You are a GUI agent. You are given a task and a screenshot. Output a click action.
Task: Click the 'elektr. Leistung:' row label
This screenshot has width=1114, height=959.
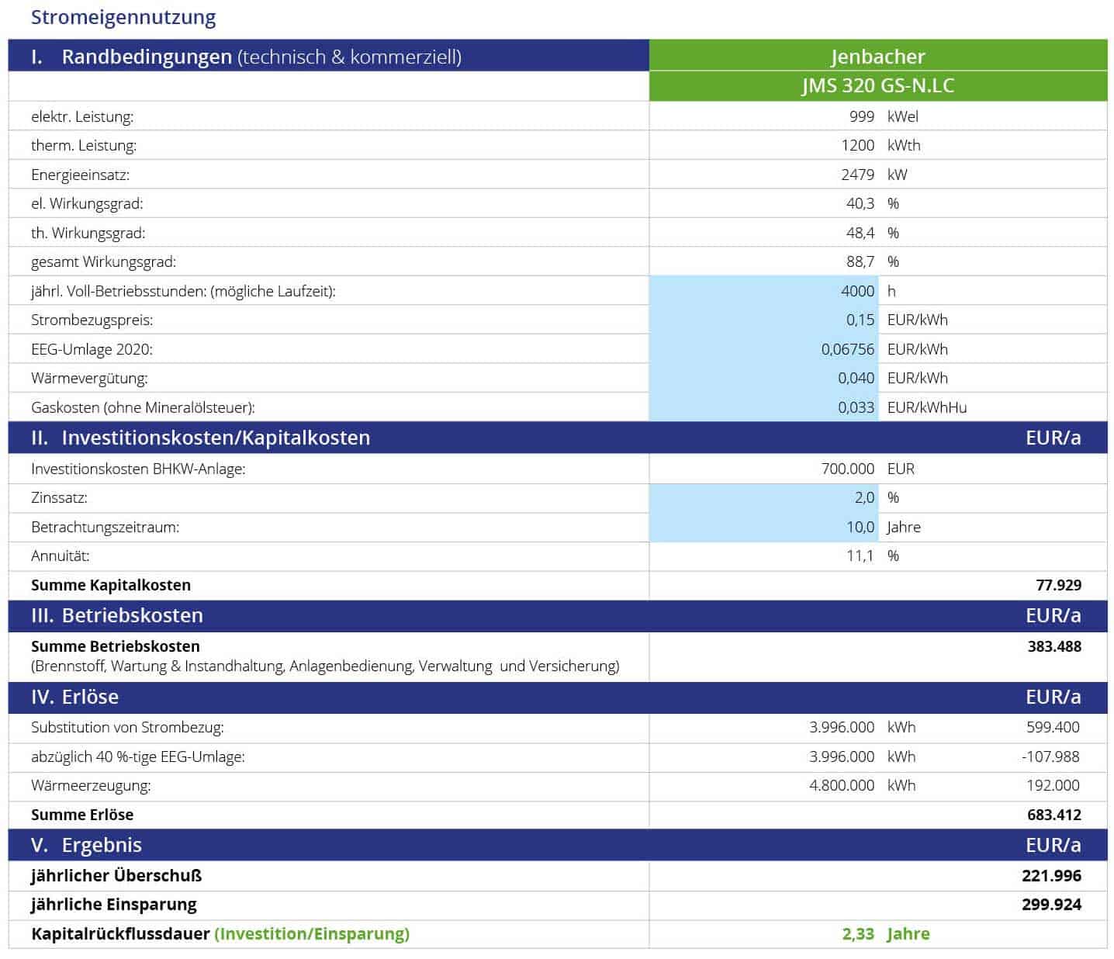click(x=82, y=116)
